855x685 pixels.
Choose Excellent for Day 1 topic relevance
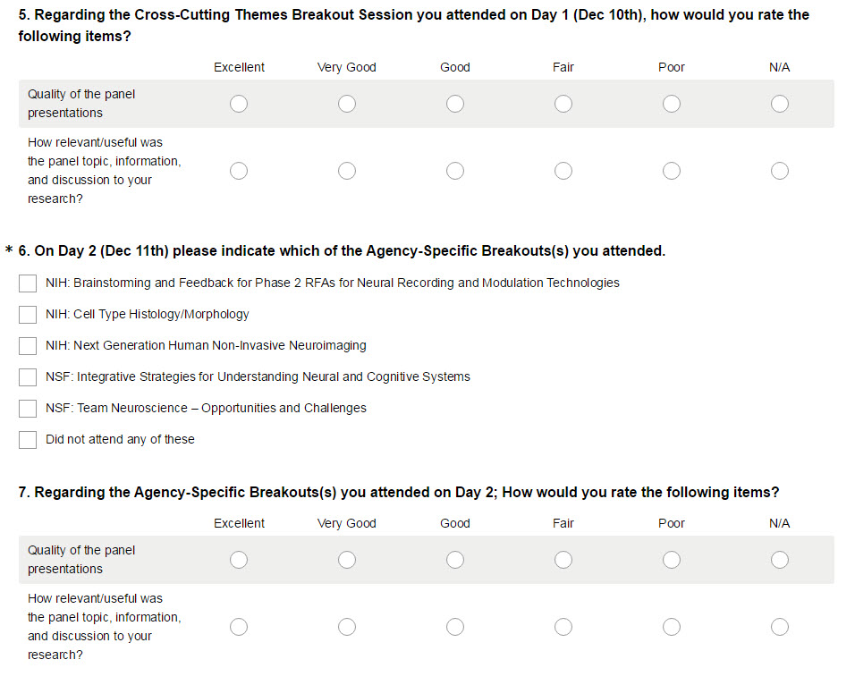coord(239,171)
